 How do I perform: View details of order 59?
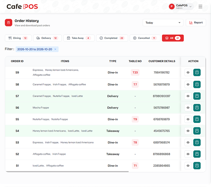(x=188, y=72)
